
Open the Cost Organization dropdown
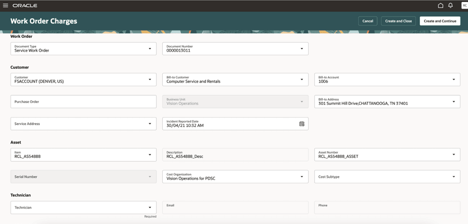point(302,177)
